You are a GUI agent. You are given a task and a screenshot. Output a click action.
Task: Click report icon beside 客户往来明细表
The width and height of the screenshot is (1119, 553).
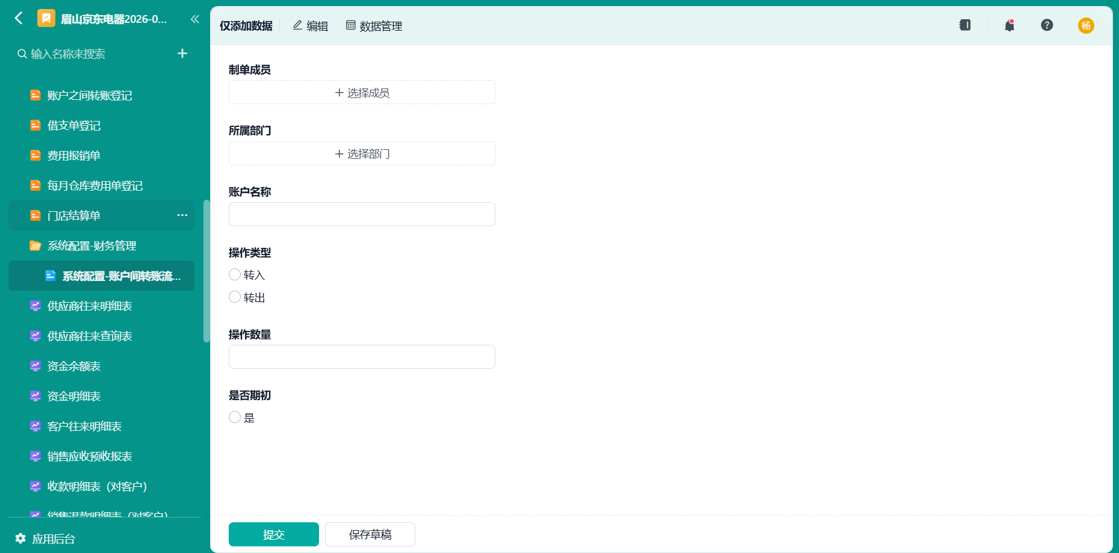tap(36, 426)
